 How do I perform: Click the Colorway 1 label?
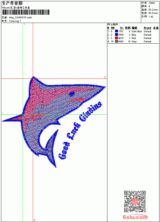pos(15,21)
